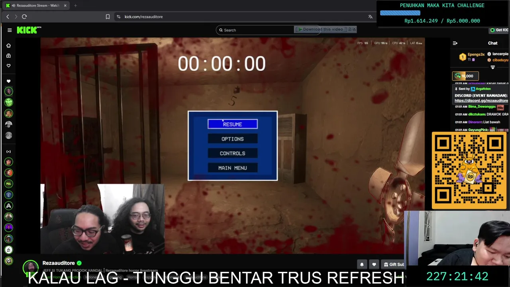Image resolution: width=510 pixels, height=287 pixels.
Task: Click ArgaNden in the pinned message
Action: coord(483,89)
